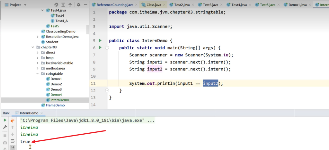Collapse the stringtable folder
Viewport: 329px width, 150px height.
click(x=38, y=74)
